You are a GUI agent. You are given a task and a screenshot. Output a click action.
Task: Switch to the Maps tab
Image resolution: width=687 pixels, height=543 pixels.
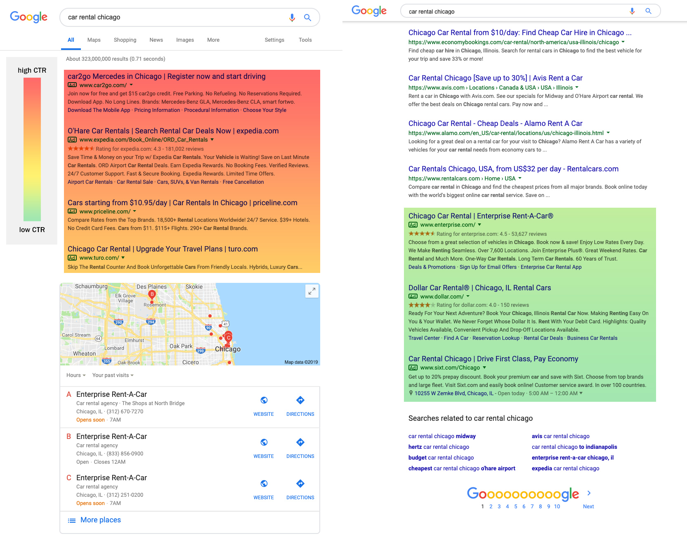94,40
